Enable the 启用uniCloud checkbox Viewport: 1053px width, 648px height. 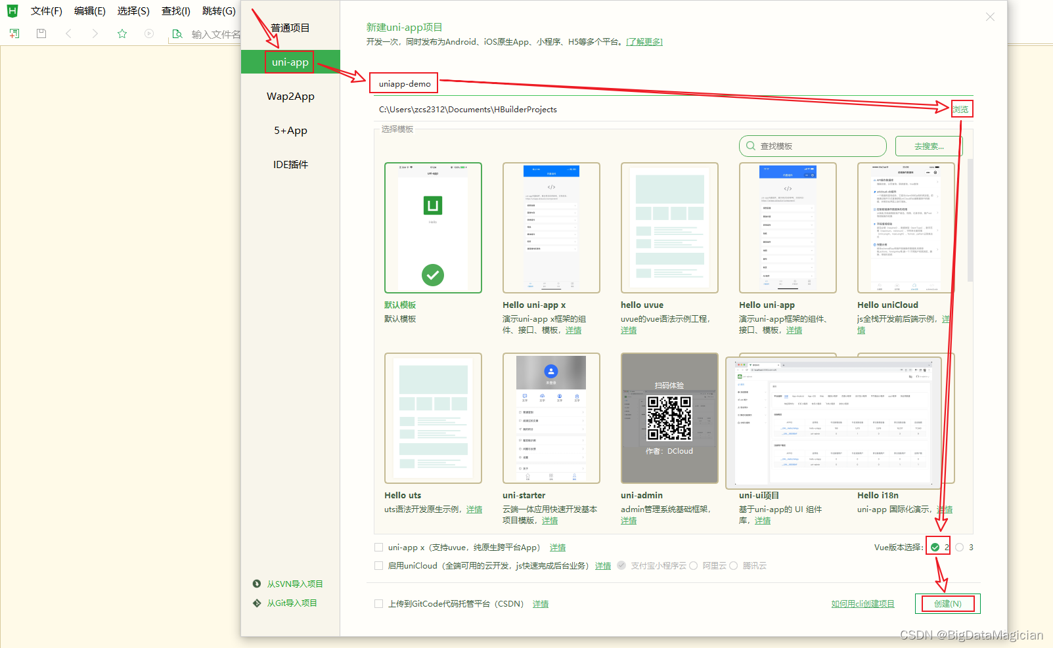[x=378, y=565]
